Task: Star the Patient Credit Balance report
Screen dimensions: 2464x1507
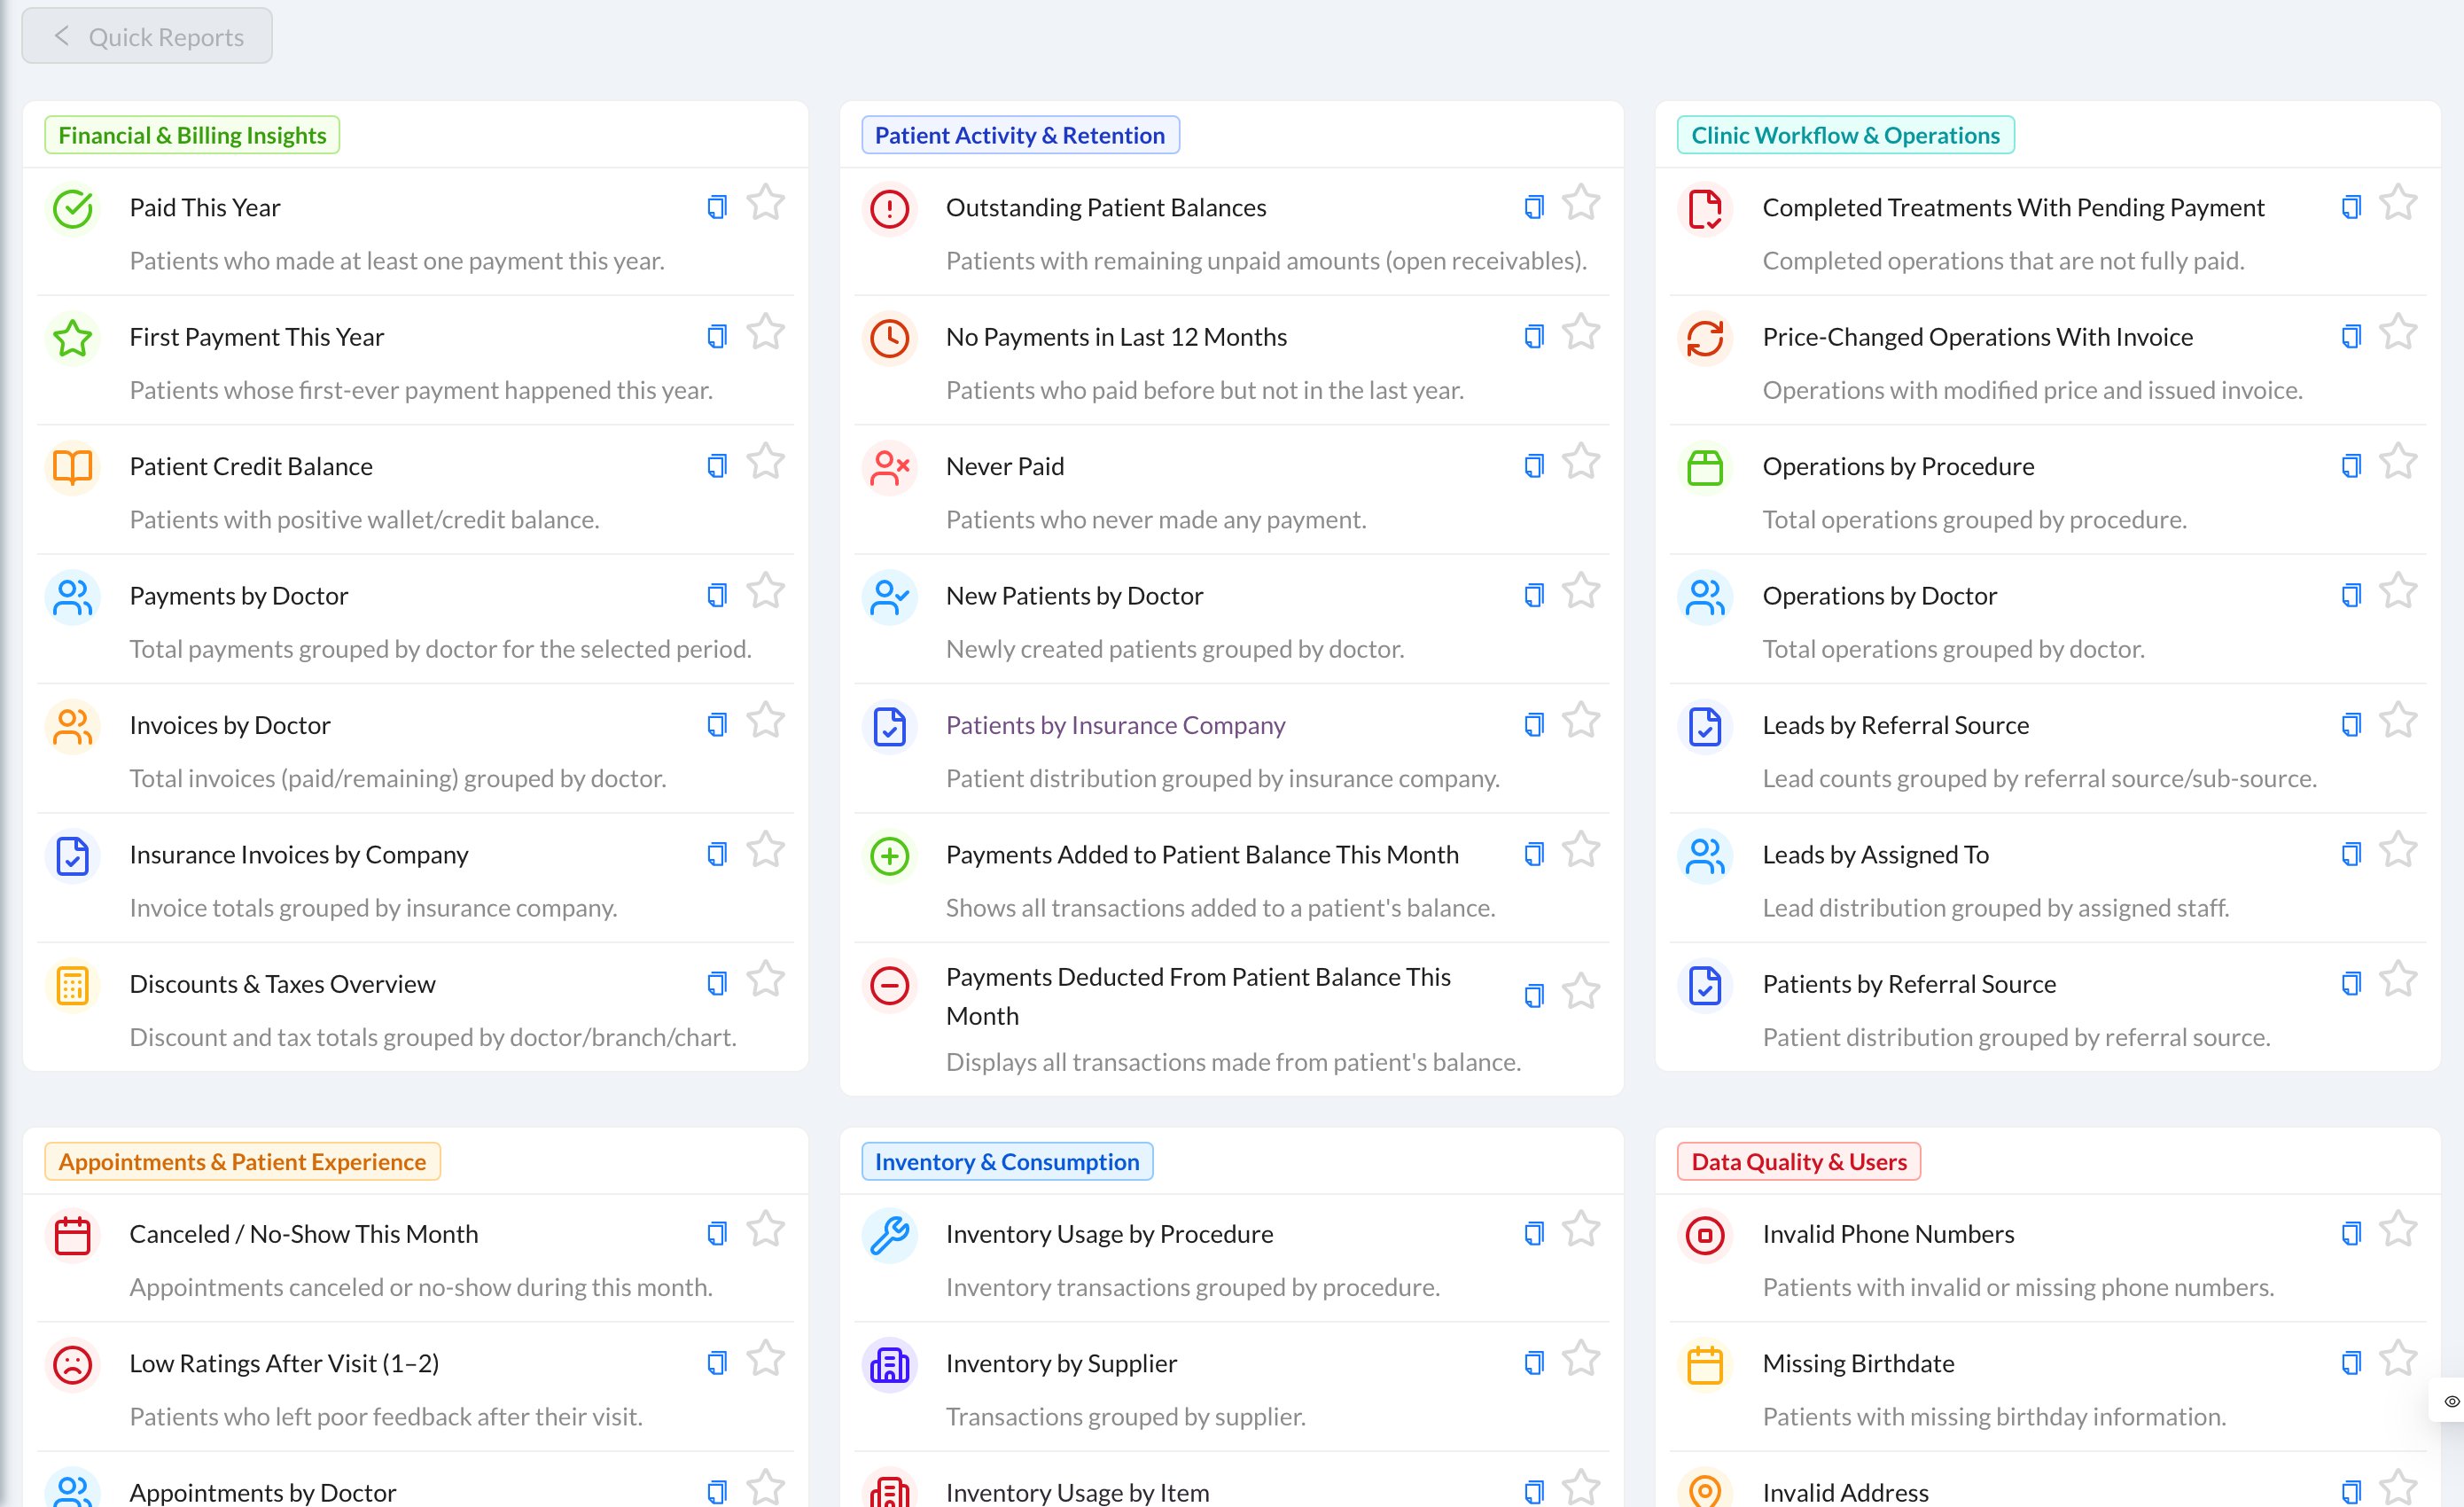Action: 766,462
